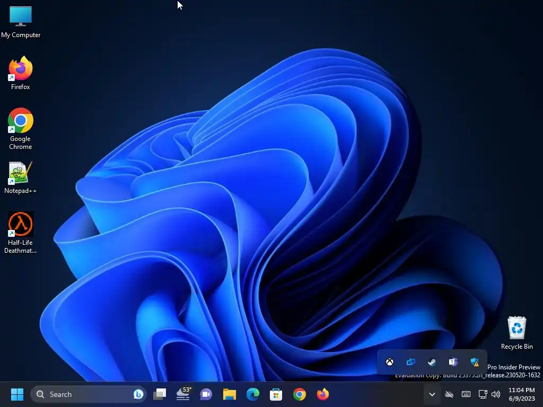
Task: Click the blue sync icon in tray overflow
Action: point(411,362)
